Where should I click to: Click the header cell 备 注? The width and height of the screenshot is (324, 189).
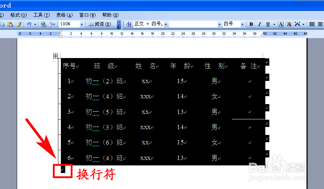coord(248,66)
